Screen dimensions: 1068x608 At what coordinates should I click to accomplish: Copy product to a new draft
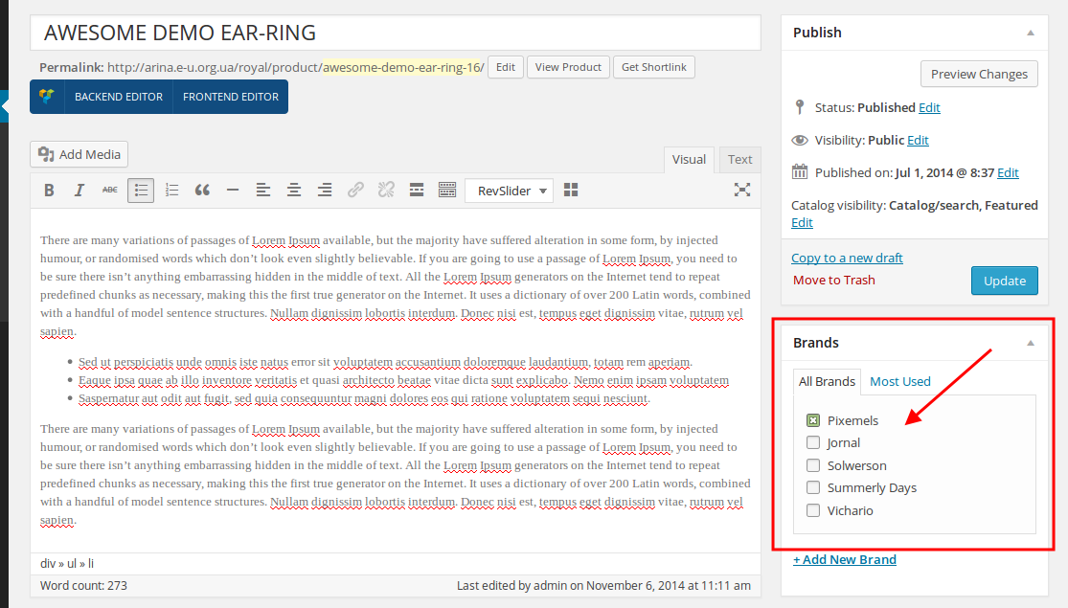[847, 259]
